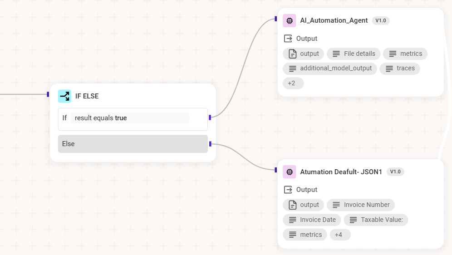Pick the Taxable Value: output chip
This screenshot has height=255, width=452.
click(x=376, y=220)
